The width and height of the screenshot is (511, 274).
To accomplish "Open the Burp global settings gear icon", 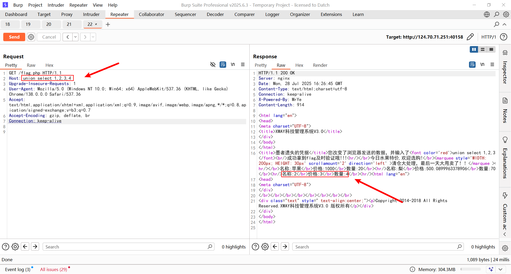I will [x=506, y=14].
